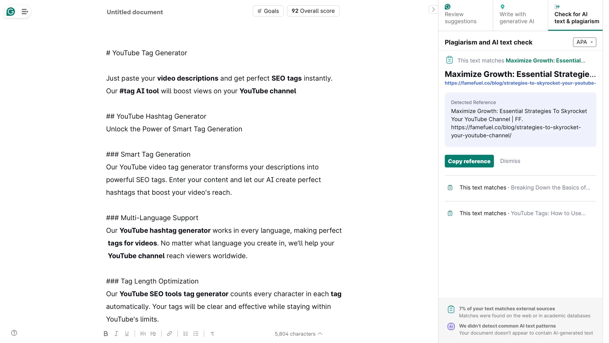Image resolution: width=609 pixels, height=343 pixels.
Task: Click the clipboard icon of the first match
Action: tap(449, 60)
